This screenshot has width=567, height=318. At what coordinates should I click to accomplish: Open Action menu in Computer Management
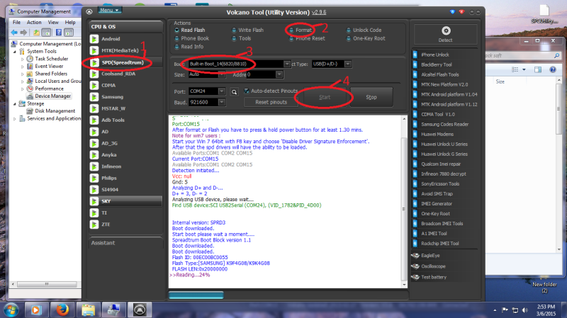34,23
